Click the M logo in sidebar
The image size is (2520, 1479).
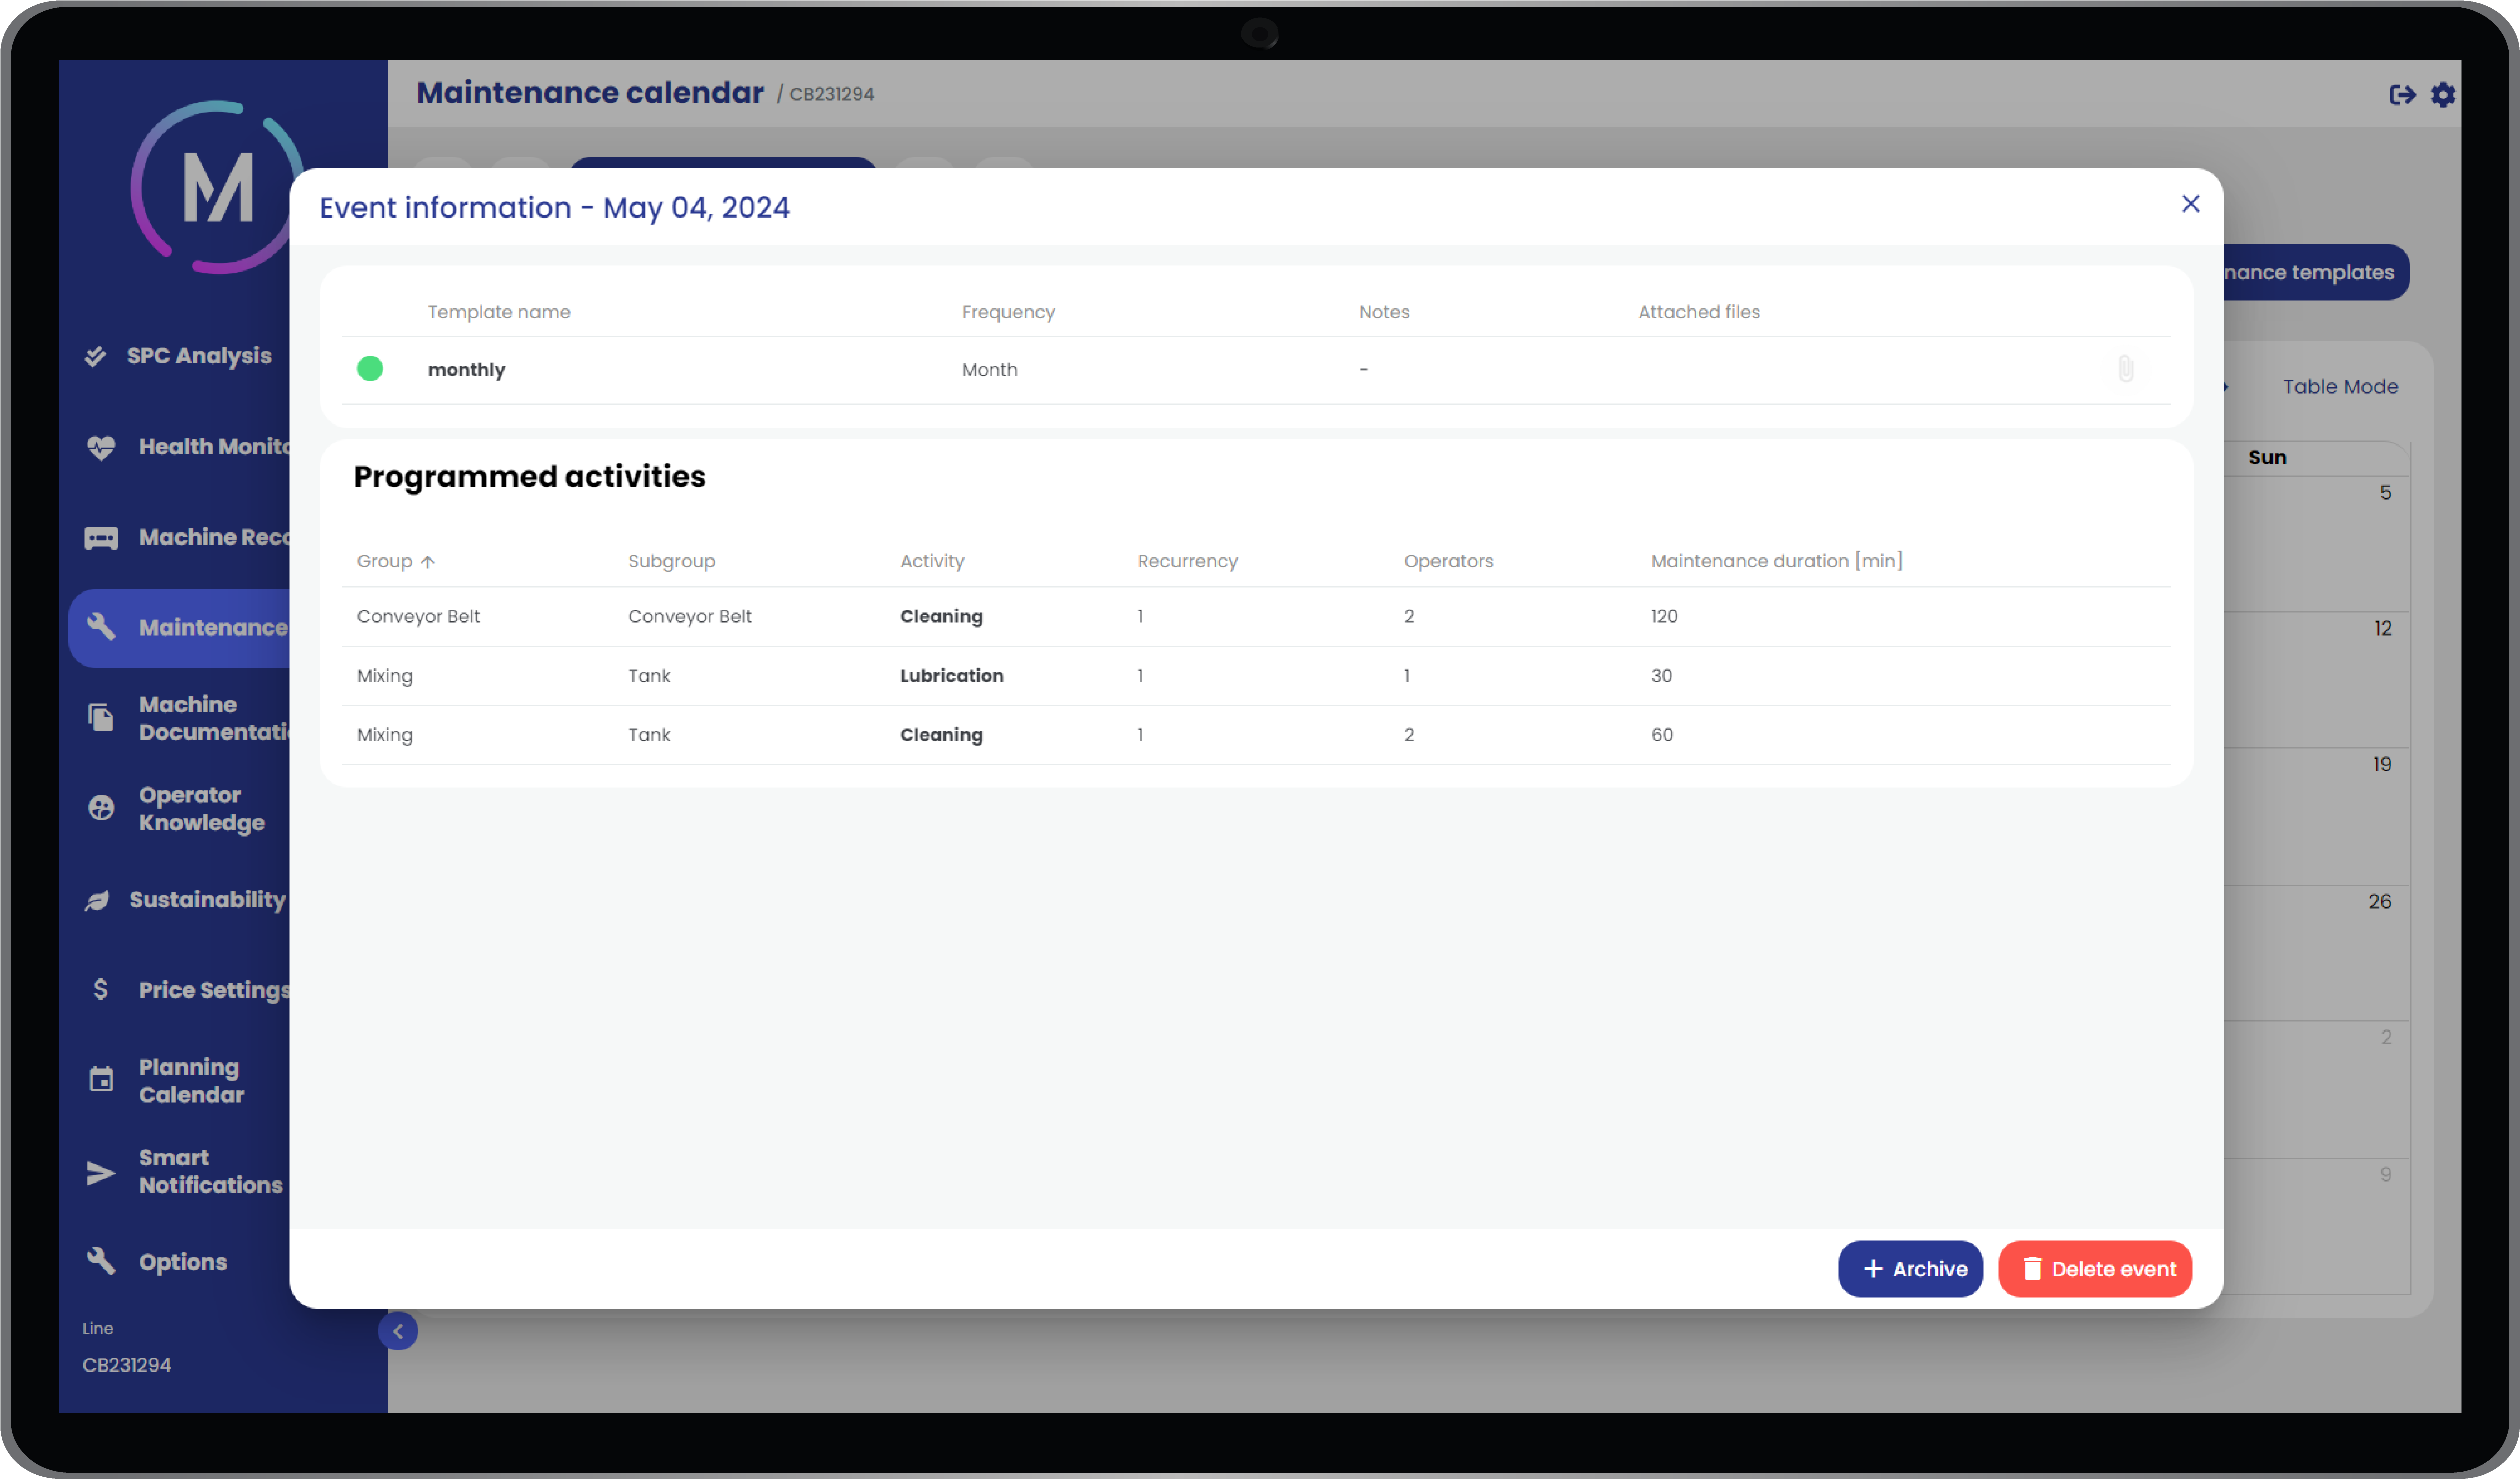tap(218, 188)
